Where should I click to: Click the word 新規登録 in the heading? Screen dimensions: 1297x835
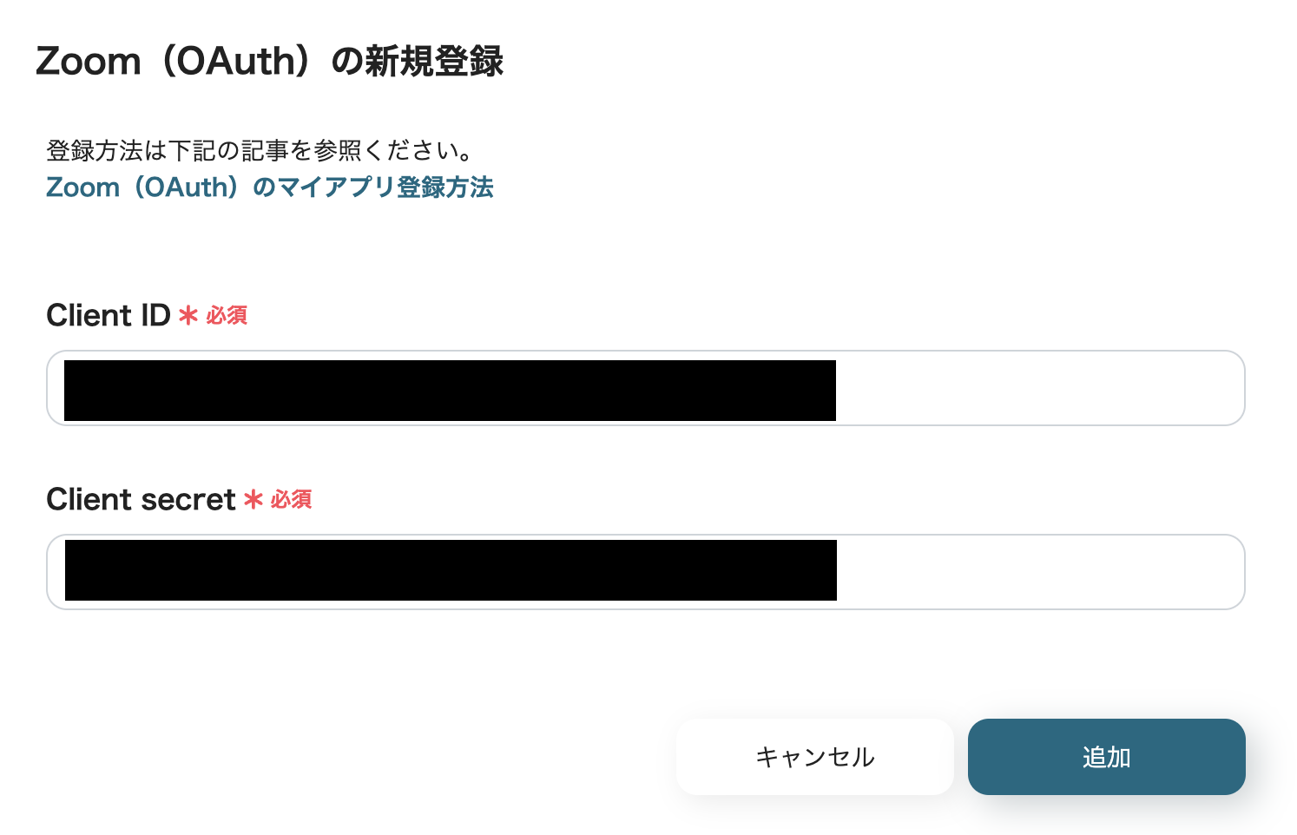433,62
